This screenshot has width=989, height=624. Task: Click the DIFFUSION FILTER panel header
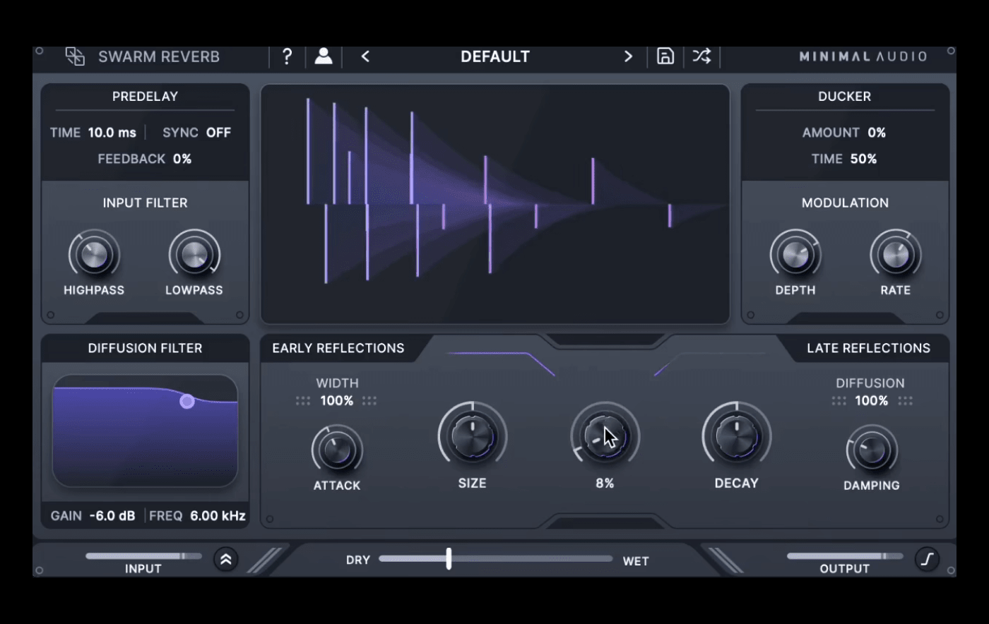pos(145,348)
